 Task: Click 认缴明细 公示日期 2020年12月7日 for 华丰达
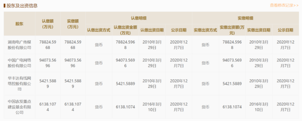tap(179, 84)
